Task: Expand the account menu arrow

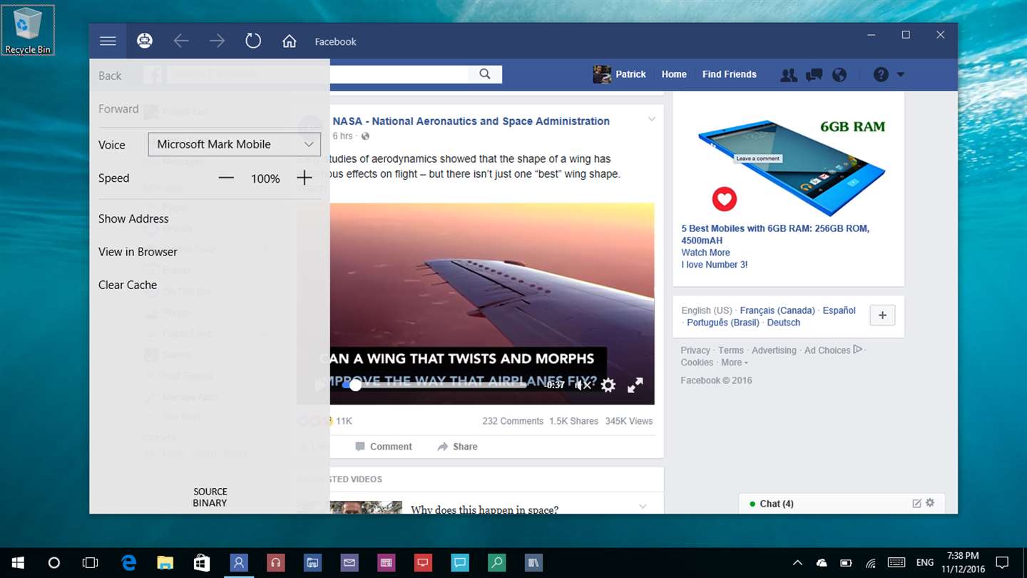Action: [x=900, y=75]
